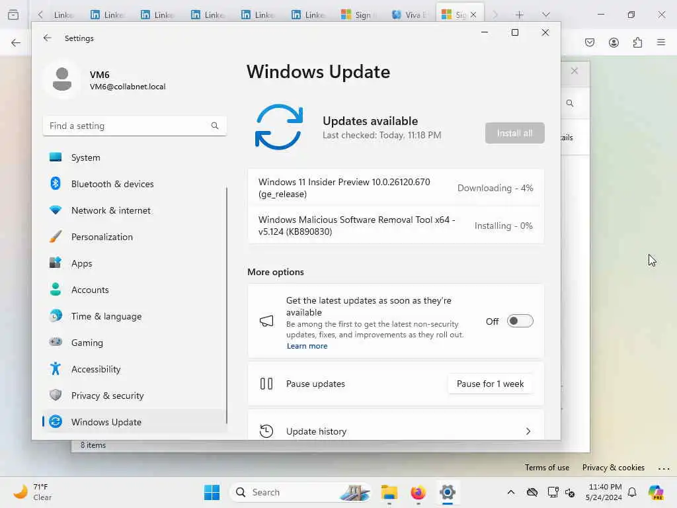677x508 pixels.
Task: Open clock showing 11:40 PM
Action: [604, 492]
